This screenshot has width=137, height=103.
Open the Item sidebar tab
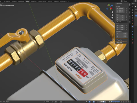tap(130, 4)
